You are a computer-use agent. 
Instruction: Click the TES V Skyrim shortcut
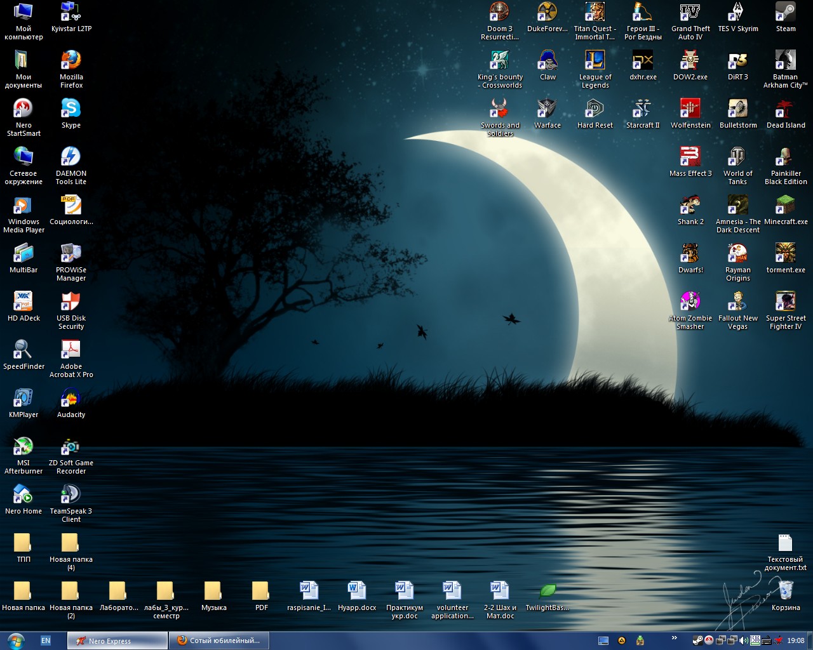[738, 13]
